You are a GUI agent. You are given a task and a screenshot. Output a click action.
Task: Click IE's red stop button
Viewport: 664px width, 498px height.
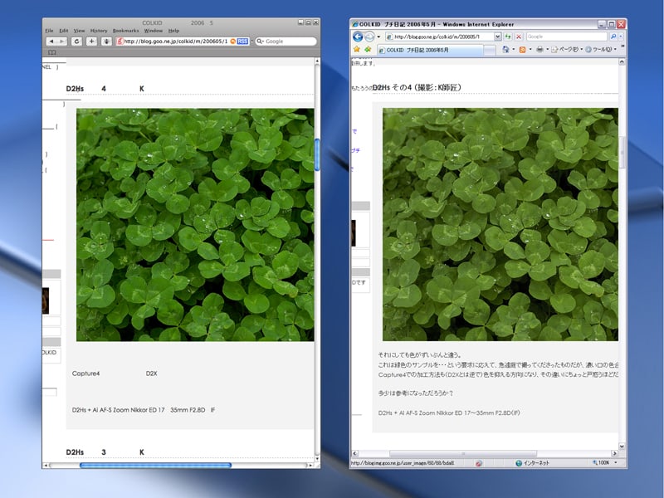point(518,37)
